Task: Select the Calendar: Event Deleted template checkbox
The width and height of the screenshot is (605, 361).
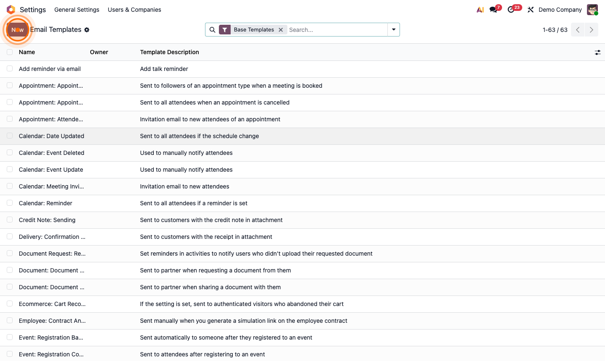Action: (x=10, y=152)
